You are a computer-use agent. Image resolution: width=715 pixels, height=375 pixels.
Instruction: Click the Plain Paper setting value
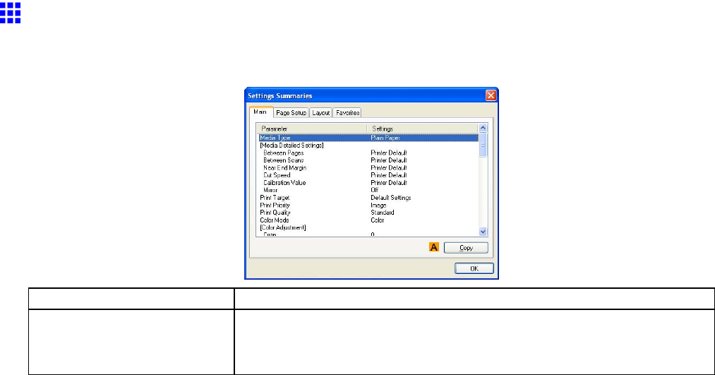[x=385, y=138]
